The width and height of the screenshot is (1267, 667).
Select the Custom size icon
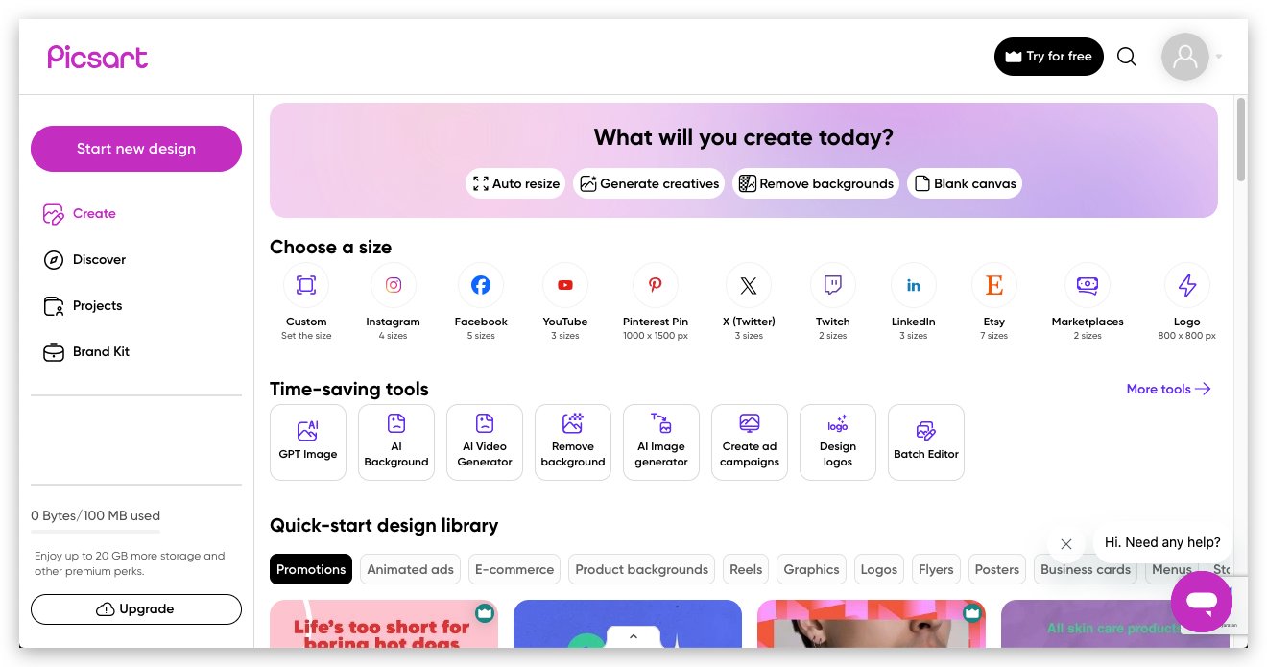(305, 285)
